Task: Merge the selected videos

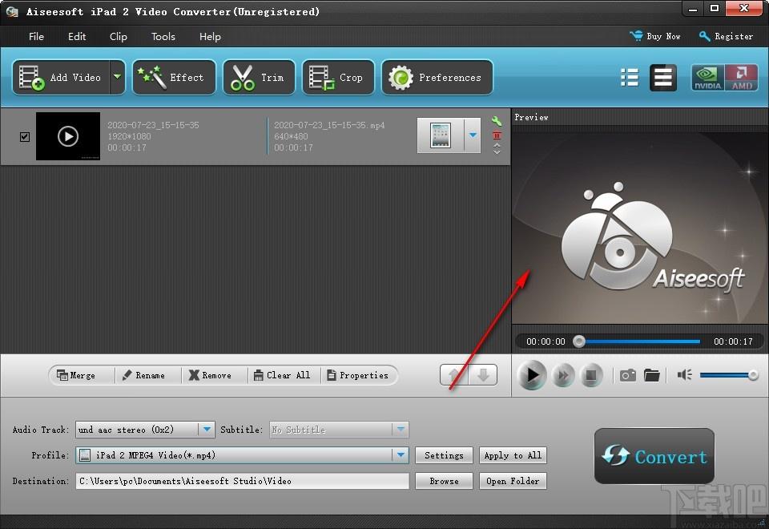Action: [x=76, y=375]
